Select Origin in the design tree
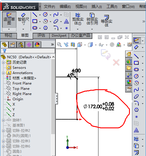Image resolution: width=146 pixels, height=156 pixels. (18, 99)
